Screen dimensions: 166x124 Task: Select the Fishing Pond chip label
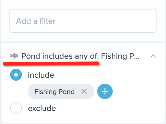[x=55, y=92]
